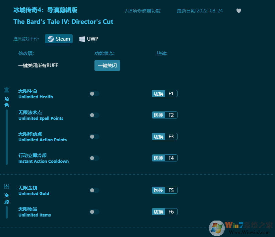Click the F3 hotkey field
Viewport: 275px width, 237px height.
[171, 136]
